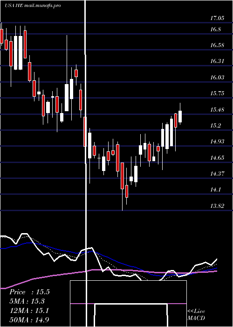Screen dimensions: 233x327
Task: Click the 15.48 price level label
Action: pyautogui.click(x=217, y=109)
